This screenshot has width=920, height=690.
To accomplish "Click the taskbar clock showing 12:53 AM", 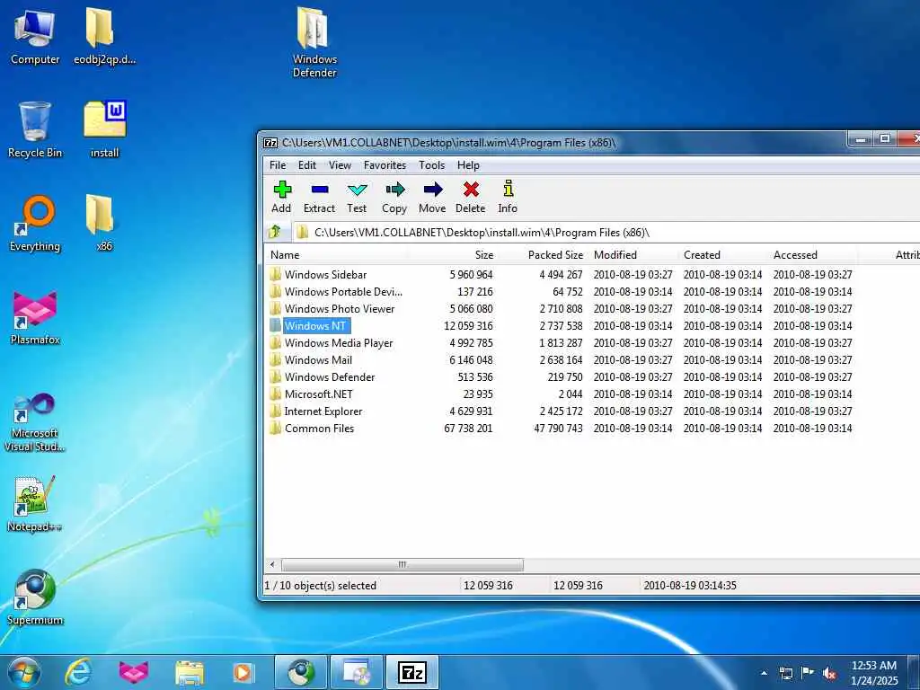I will 874,673.
